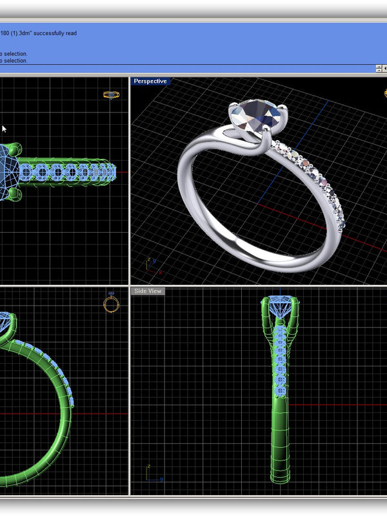Screen dimensions: 387x517
Task: Activate the Side View viewport title
Action: pyautogui.click(x=148, y=291)
